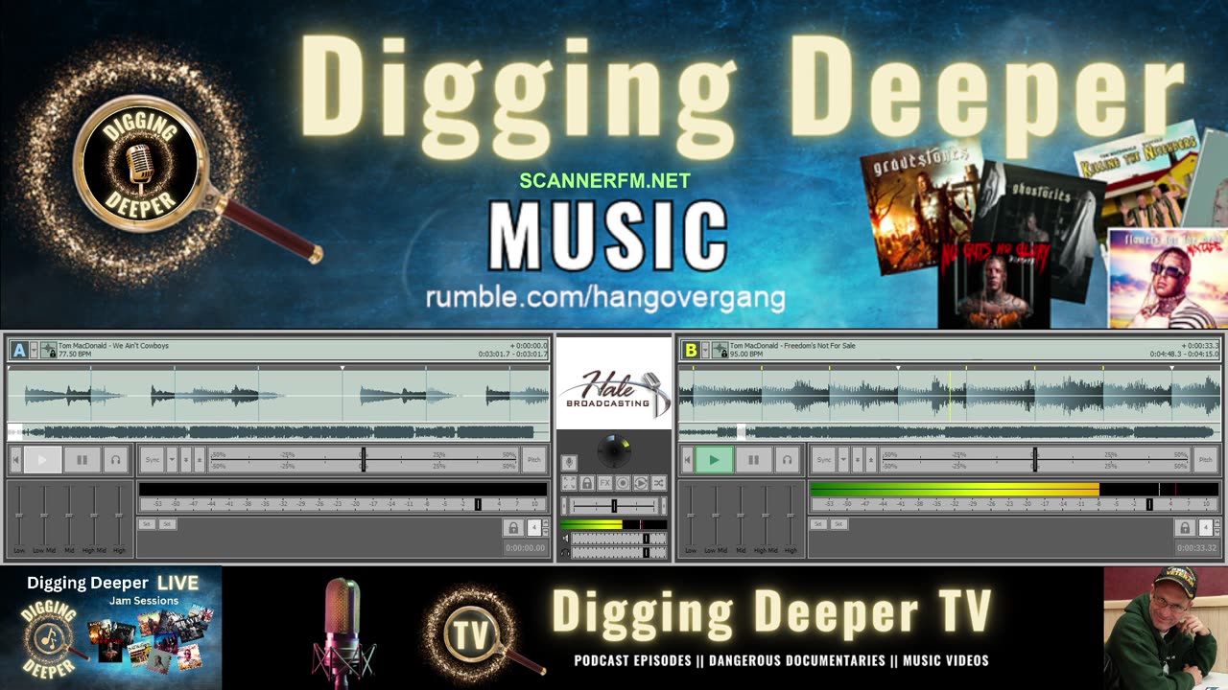Click the High Mid EQ fader on Deck A

pos(94,516)
